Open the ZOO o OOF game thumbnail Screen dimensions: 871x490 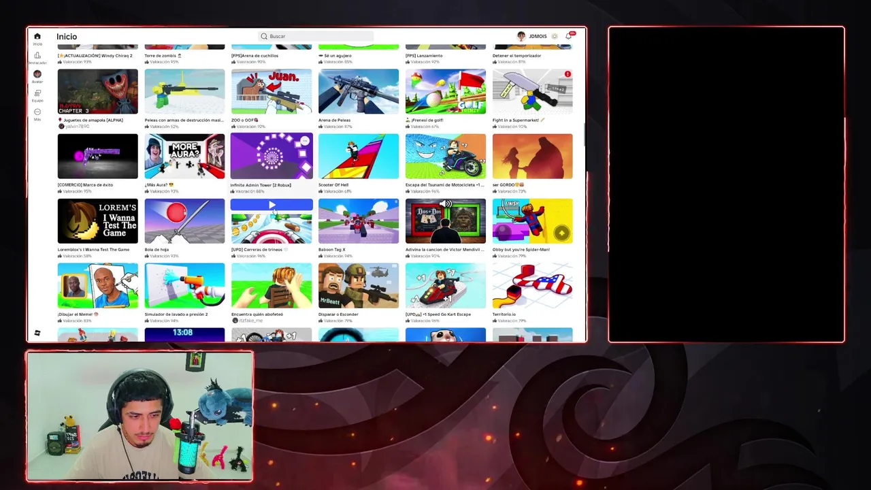click(x=272, y=91)
